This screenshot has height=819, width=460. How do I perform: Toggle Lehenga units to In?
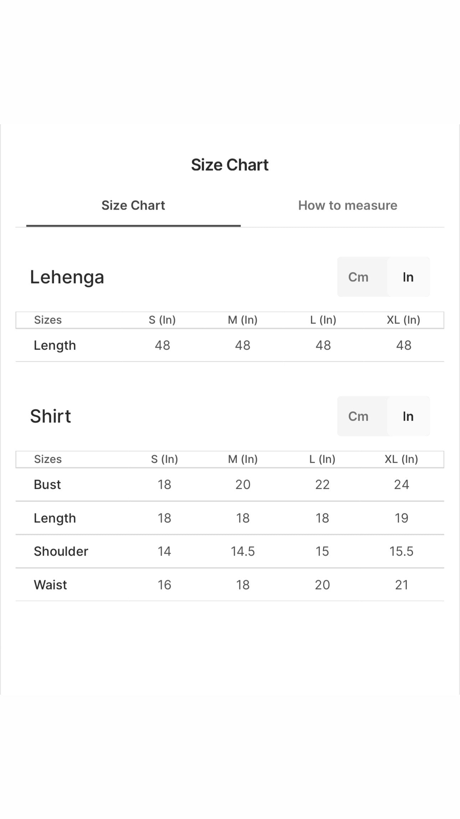point(408,277)
